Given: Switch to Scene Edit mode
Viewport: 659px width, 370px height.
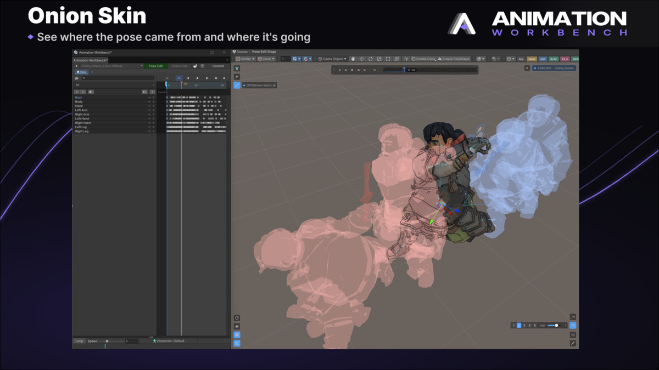Looking at the screenshot, I should point(180,66).
